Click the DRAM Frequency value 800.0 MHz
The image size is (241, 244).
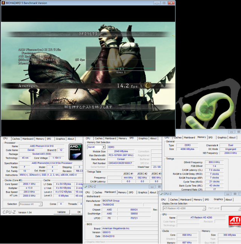(x=214, y=162)
